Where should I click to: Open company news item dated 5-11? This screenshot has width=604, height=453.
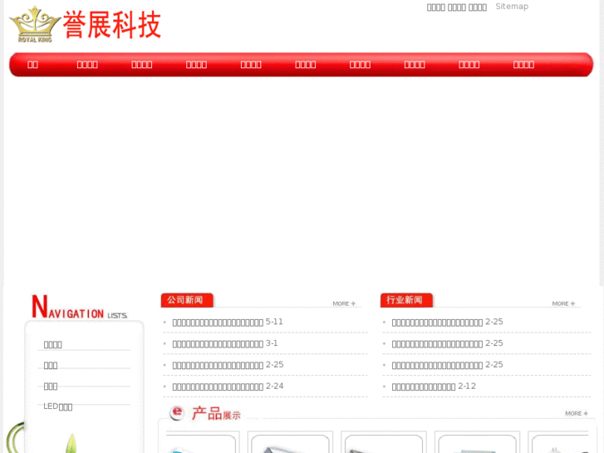(218, 323)
